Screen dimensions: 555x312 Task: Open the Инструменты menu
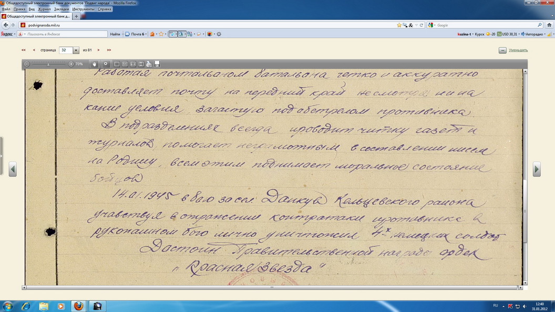click(x=83, y=9)
